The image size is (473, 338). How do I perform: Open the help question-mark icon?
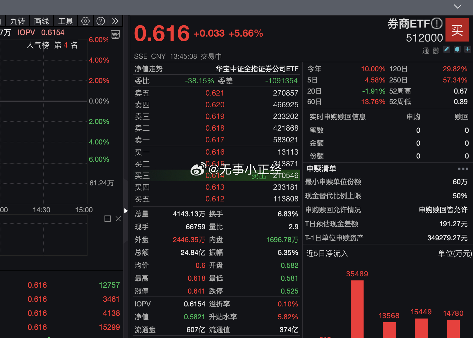point(101,21)
